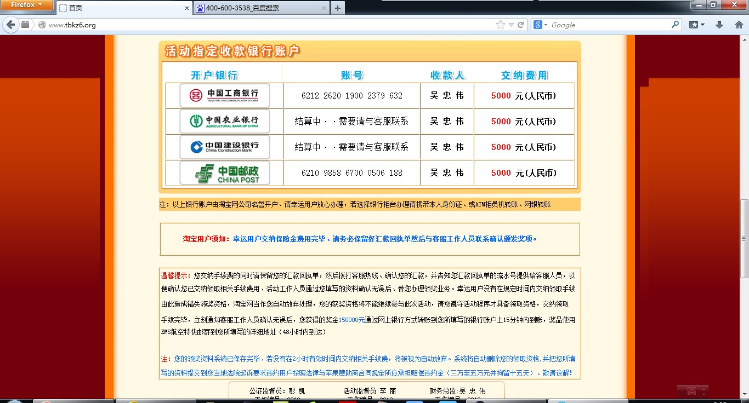Close the 400-600-3538_百度搜索 tab
749x403 pixels.
[x=324, y=8]
